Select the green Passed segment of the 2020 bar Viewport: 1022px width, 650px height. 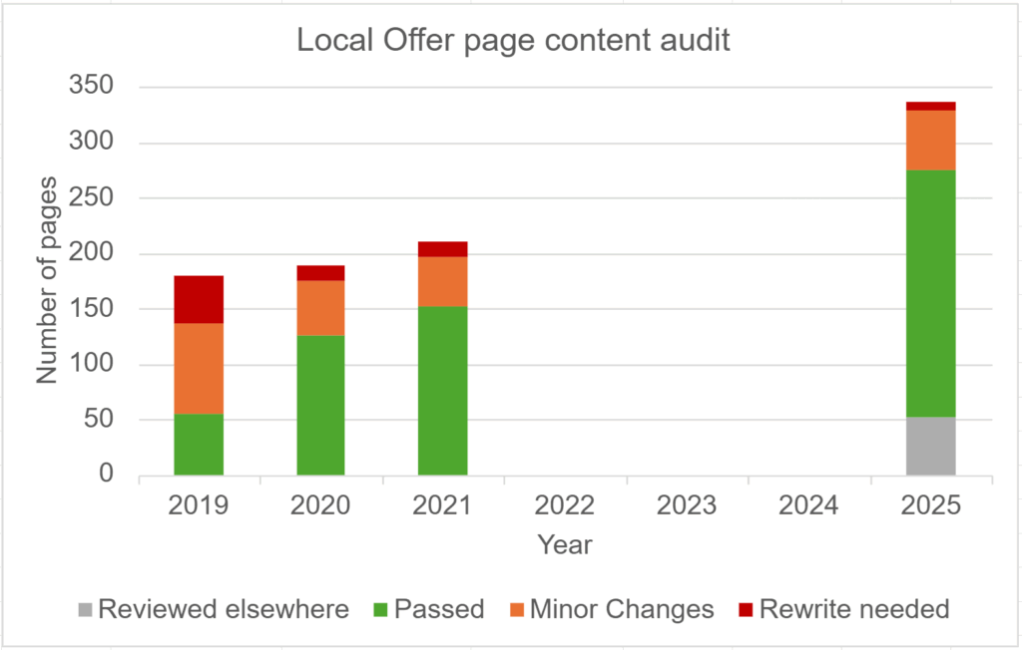[320, 405]
